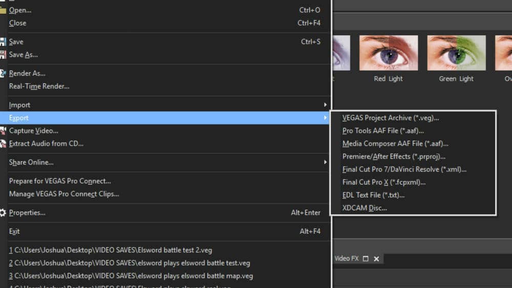Open the Share Online... submenu

pyautogui.click(x=164, y=163)
